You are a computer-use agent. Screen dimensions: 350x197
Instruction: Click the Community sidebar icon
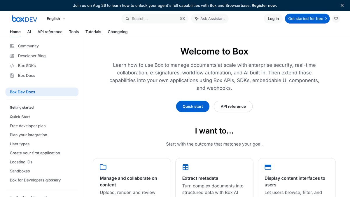pyautogui.click(x=12, y=46)
